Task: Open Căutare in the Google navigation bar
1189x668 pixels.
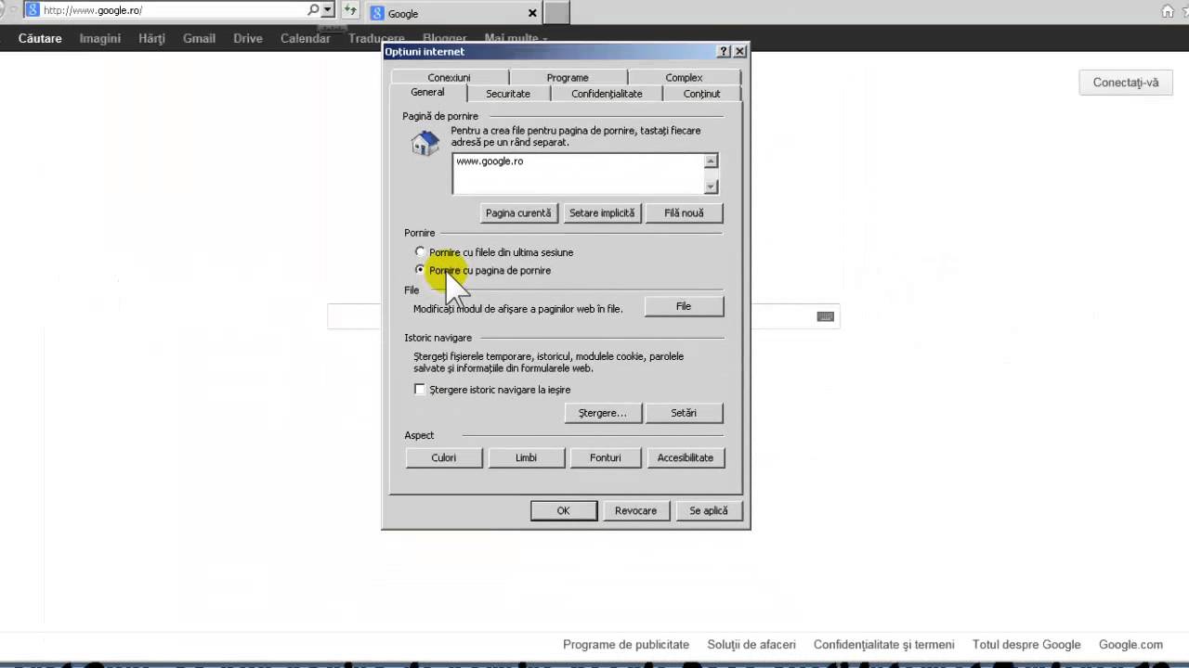Action: pos(40,39)
